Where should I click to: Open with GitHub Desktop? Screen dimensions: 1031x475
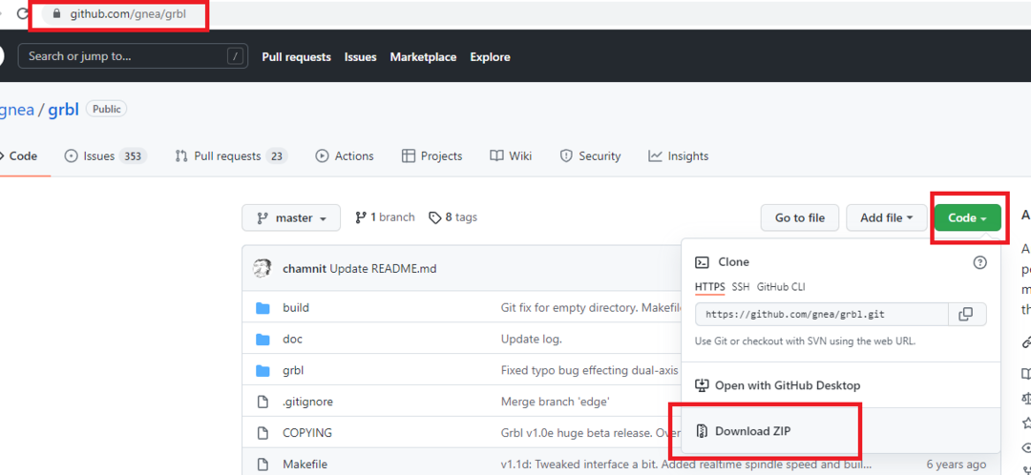[787, 385]
